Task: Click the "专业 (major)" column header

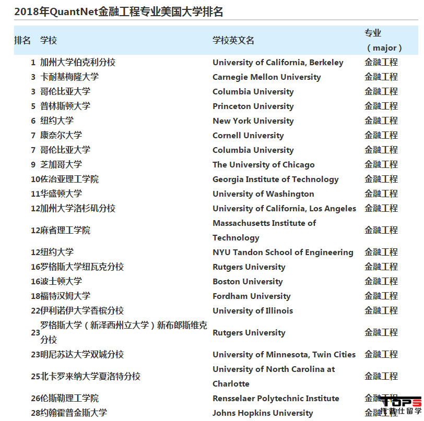Action: pyautogui.click(x=383, y=41)
